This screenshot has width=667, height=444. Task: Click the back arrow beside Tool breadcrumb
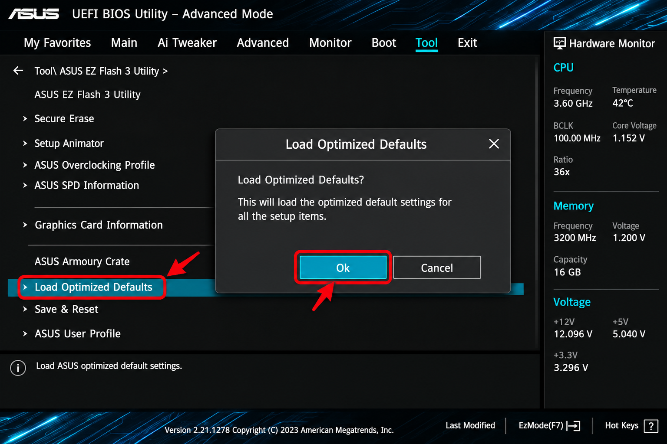click(18, 70)
